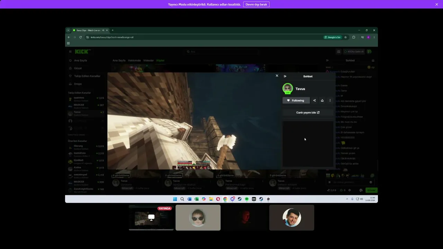Switch to the channel's 'Hakkımda' tab
The width and height of the screenshot is (443, 249).
coord(134,61)
